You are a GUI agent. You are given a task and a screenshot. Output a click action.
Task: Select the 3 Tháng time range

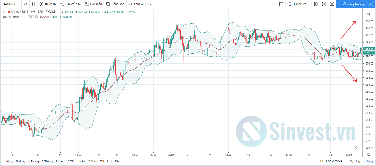click(47, 162)
